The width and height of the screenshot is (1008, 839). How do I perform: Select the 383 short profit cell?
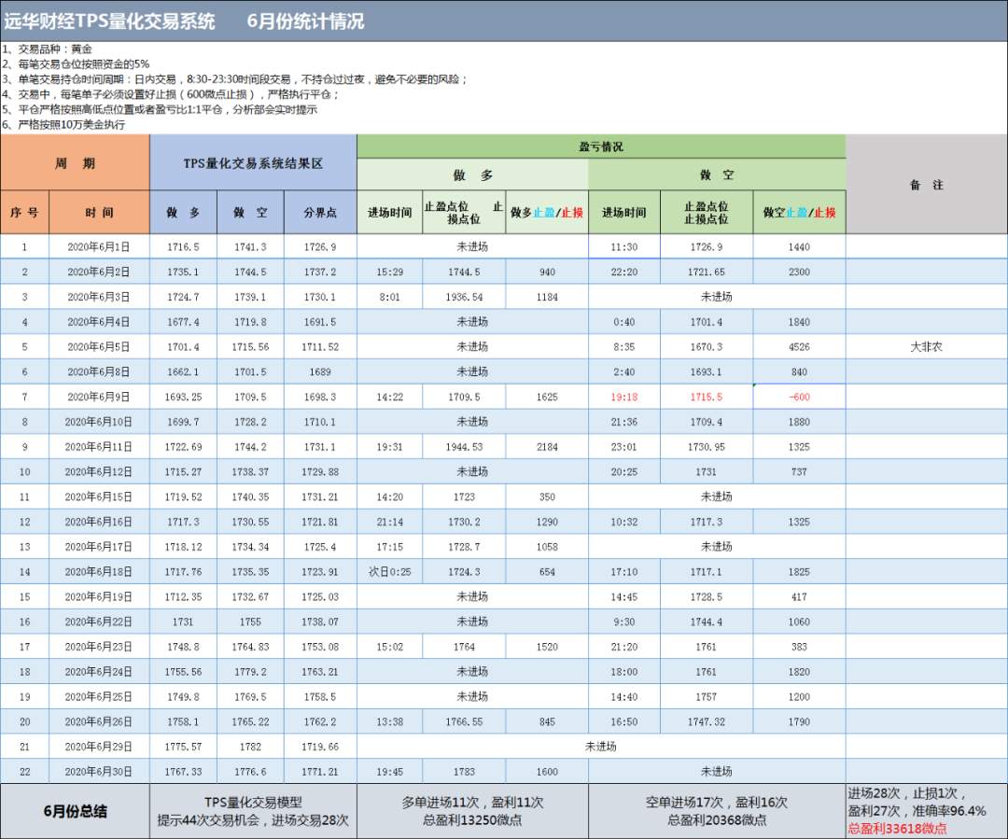[799, 647]
